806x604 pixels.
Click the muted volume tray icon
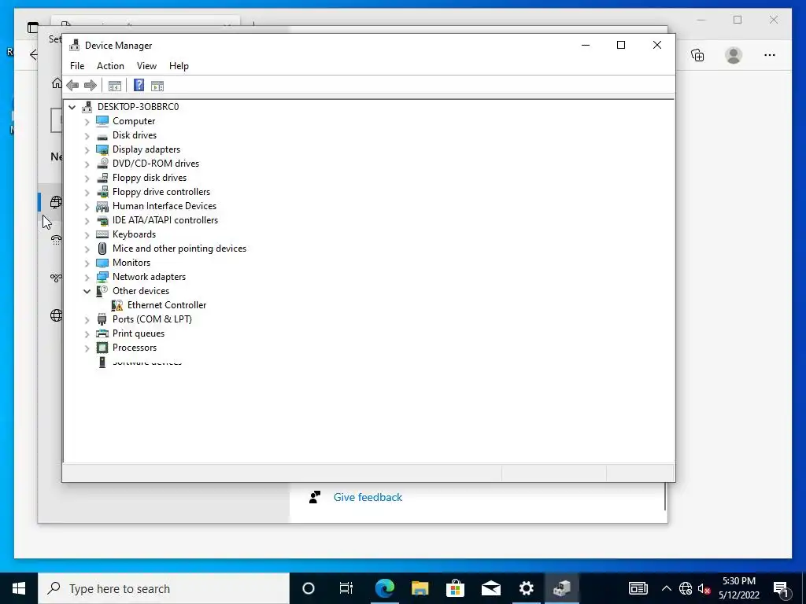tap(704, 588)
